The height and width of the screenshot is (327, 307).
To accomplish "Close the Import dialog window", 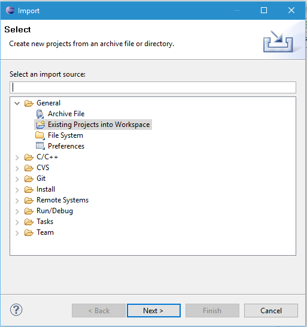I will coord(291,10).
